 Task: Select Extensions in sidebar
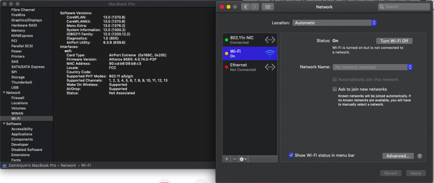tap(20, 155)
